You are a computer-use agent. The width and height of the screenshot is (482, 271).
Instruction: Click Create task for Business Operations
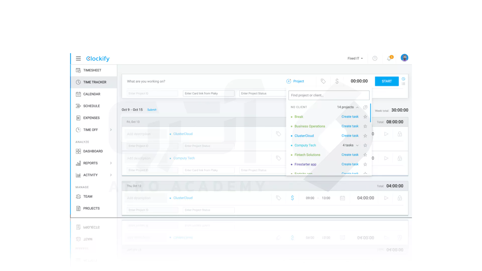tap(350, 126)
